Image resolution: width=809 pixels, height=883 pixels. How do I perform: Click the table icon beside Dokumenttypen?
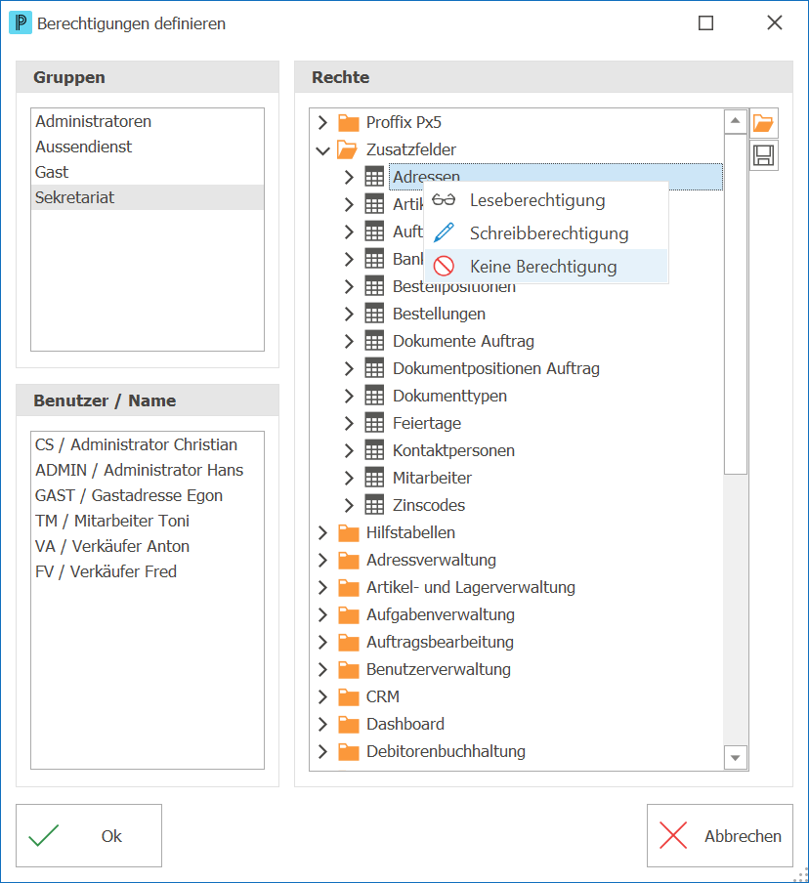(x=374, y=396)
